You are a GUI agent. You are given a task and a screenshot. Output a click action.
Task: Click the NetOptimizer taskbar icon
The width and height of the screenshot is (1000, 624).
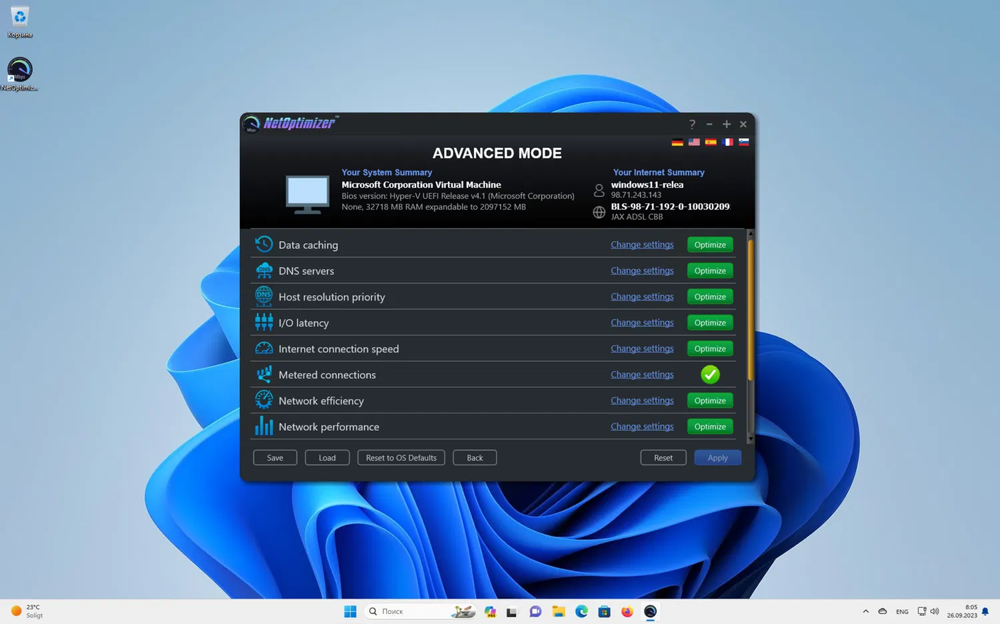pos(650,611)
